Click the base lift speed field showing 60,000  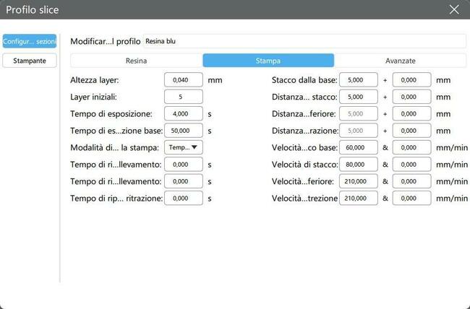point(358,147)
